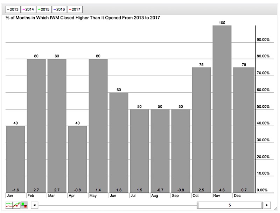The height and width of the screenshot is (213, 280).
Task: Click the June bar showing 60
Action: click(119, 143)
